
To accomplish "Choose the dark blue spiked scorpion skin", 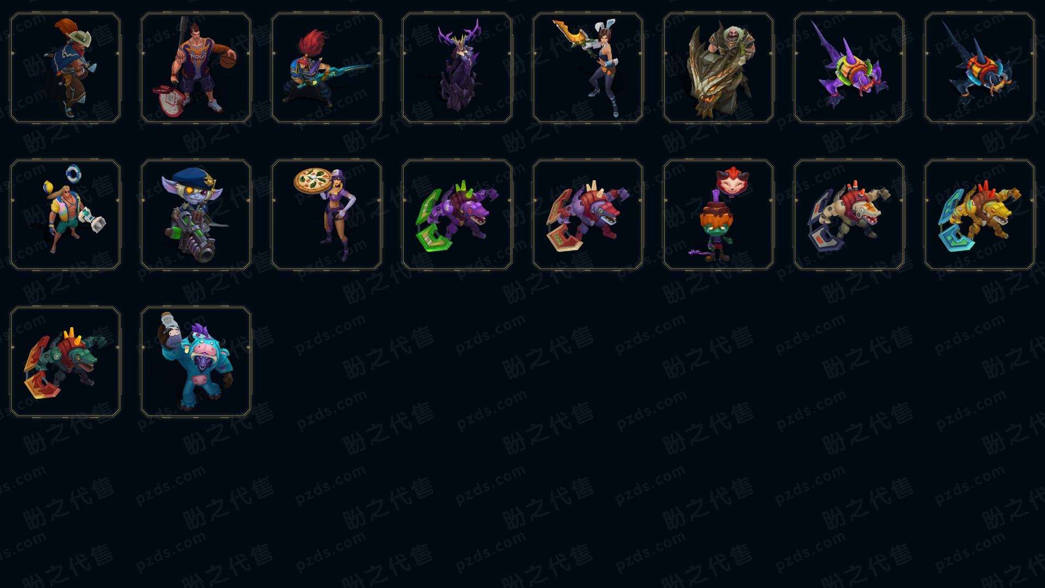I will point(980,68).
